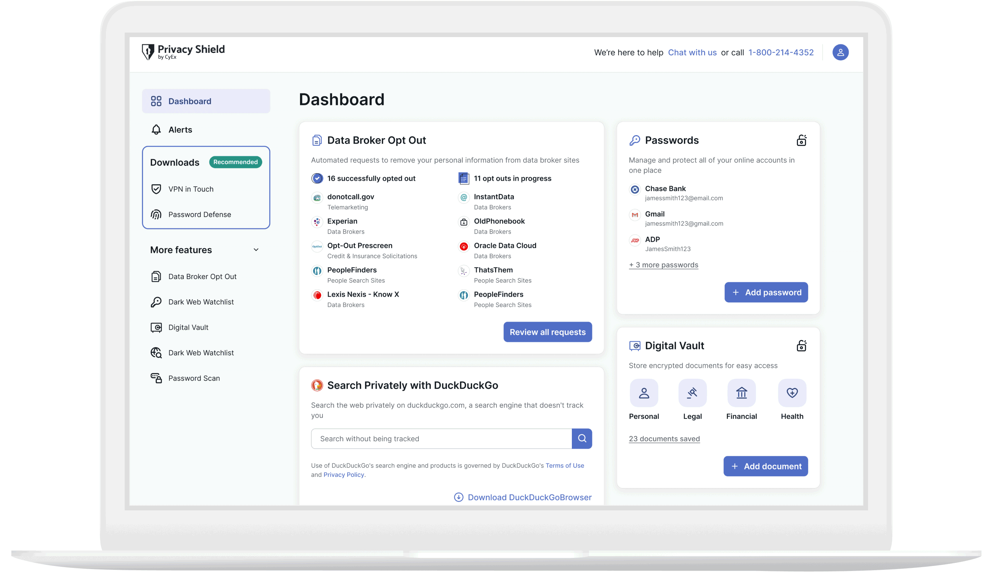
Task: Open Gmail password entry icon
Action: pos(635,215)
